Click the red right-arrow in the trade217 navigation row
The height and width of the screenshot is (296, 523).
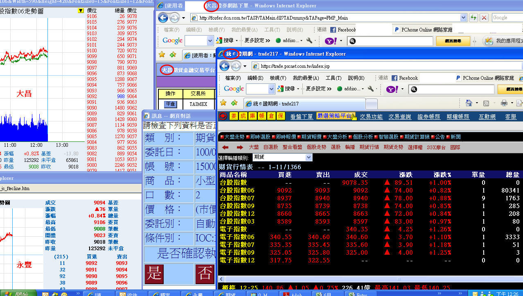(240, 147)
